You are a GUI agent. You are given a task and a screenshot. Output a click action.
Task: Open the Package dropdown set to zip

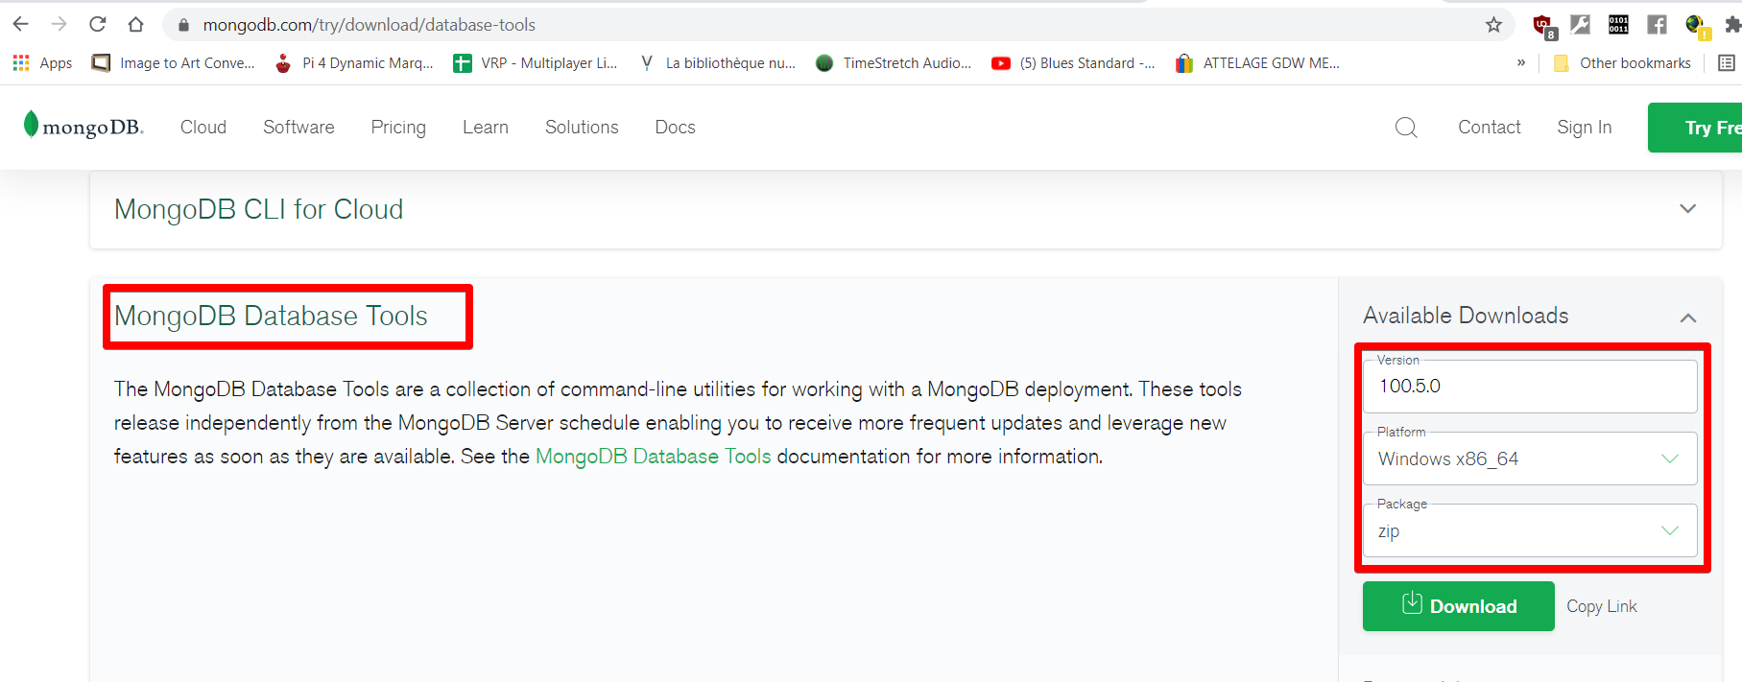[1530, 530]
